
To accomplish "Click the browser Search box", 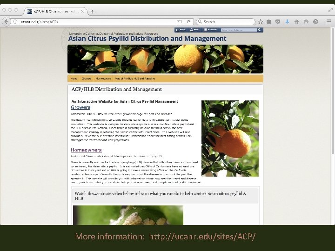I will [226, 21].
